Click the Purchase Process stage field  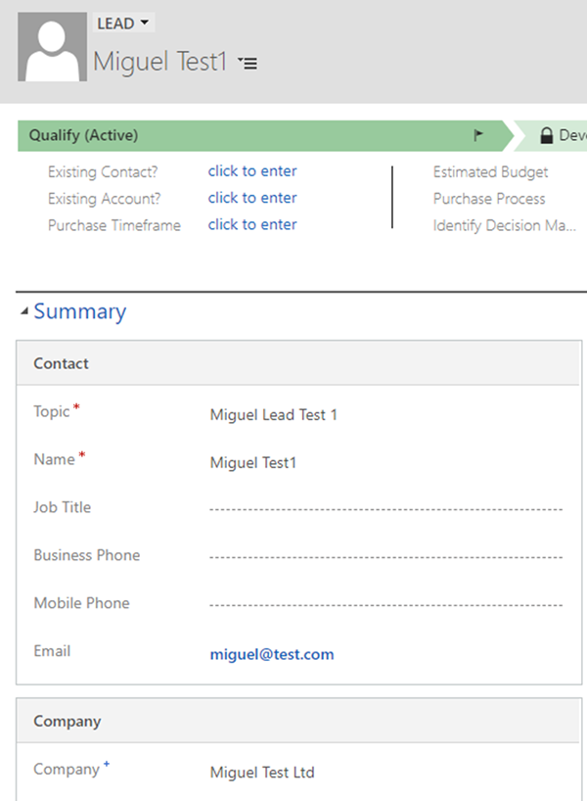(x=489, y=199)
